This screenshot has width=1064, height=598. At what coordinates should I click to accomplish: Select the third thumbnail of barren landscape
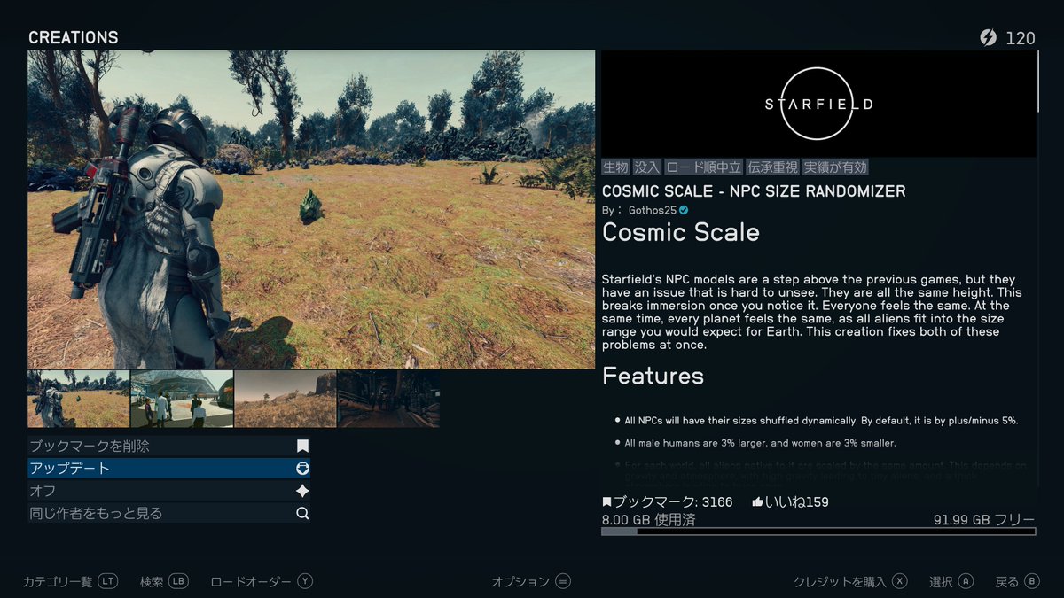coord(285,399)
